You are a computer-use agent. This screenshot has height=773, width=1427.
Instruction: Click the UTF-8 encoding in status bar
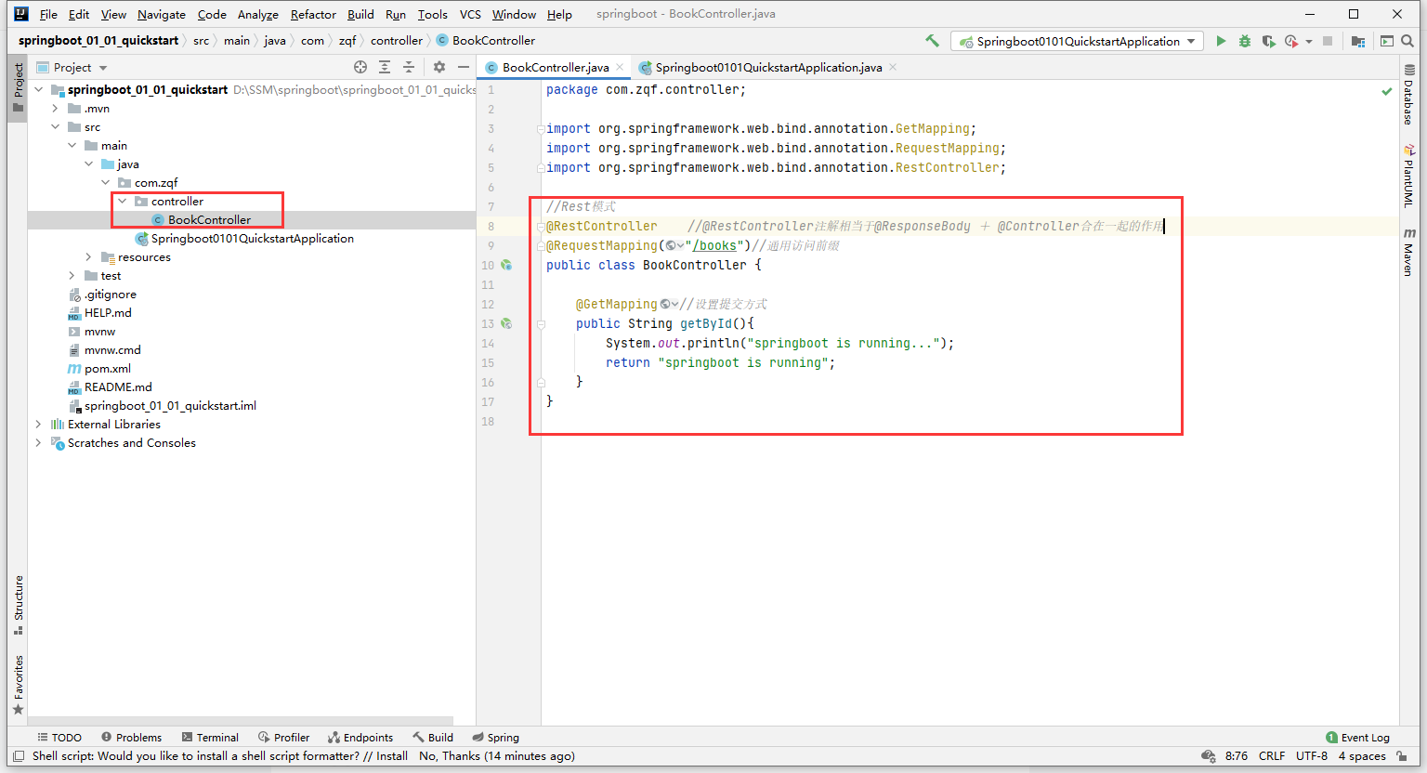pyautogui.click(x=1311, y=756)
